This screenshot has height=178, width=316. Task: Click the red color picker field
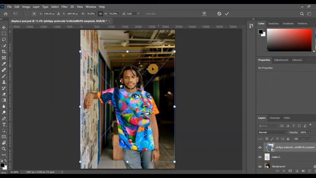[289, 40]
